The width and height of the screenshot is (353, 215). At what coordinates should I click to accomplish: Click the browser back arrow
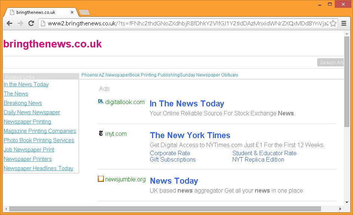click(x=9, y=23)
